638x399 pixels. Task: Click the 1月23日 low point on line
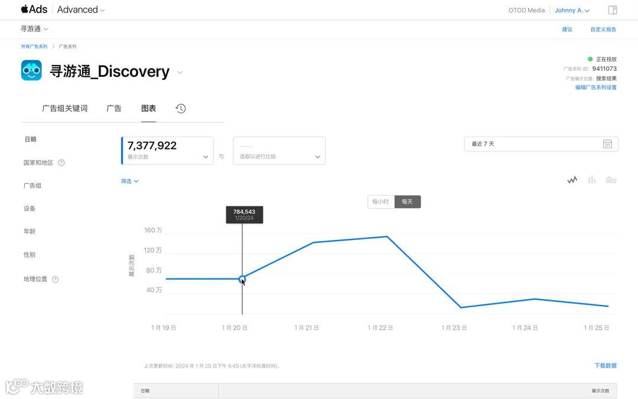pos(461,307)
